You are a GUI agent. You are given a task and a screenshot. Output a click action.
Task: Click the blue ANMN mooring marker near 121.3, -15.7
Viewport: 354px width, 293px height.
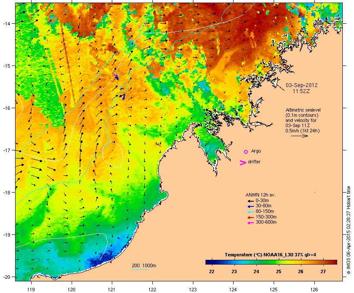click(x=123, y=97)
